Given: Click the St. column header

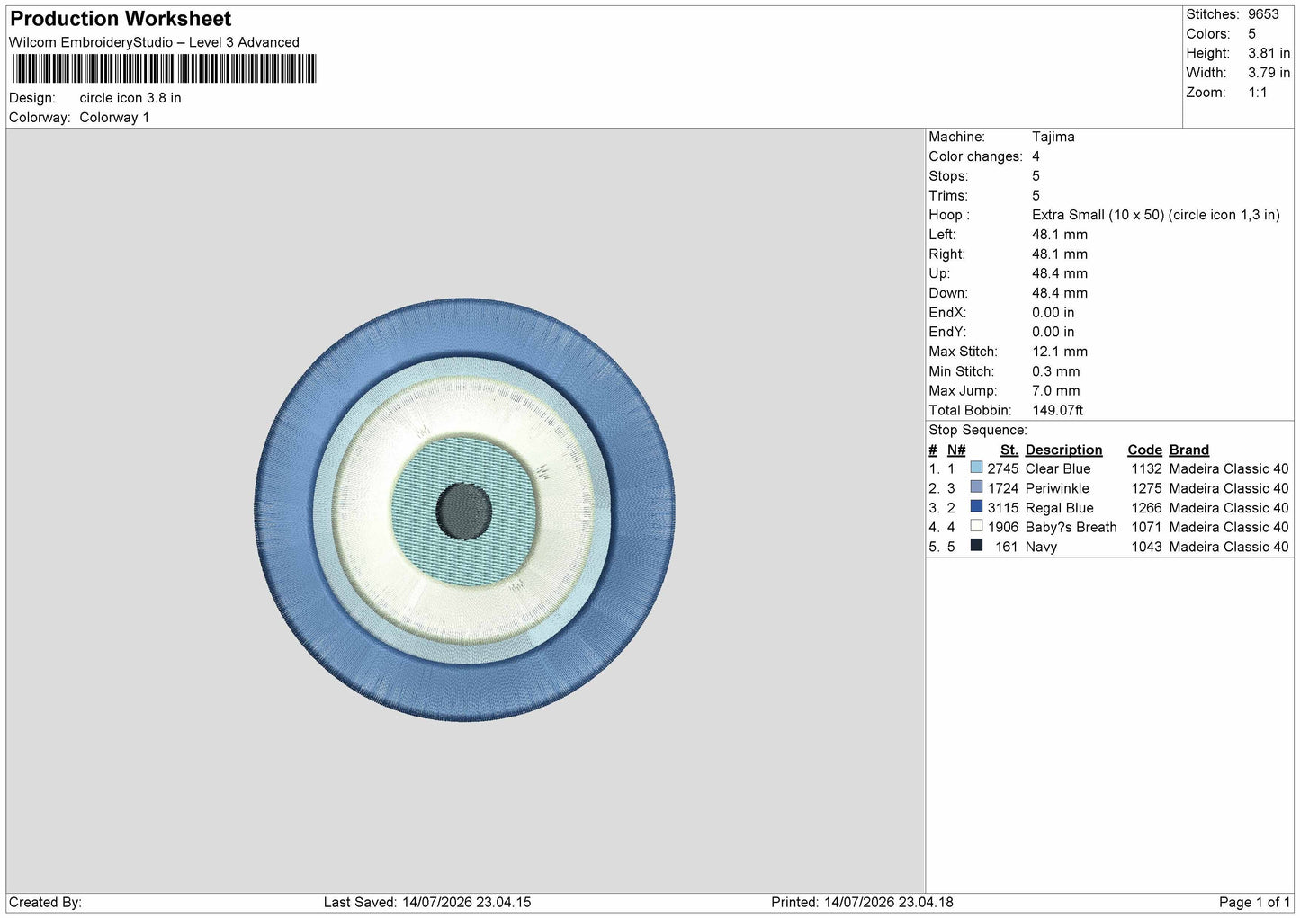Looking at the screenshot, I should pyautogui.click(x=1009, y=450).
